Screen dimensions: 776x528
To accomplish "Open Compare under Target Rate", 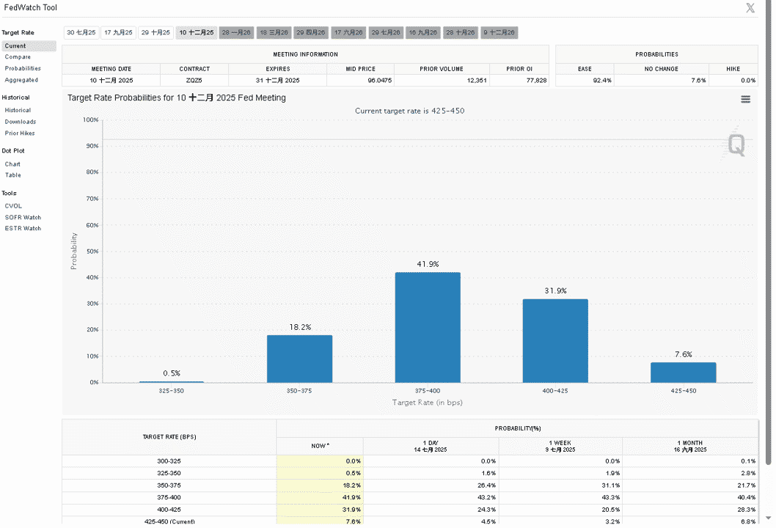I will (x=18, y=57).
